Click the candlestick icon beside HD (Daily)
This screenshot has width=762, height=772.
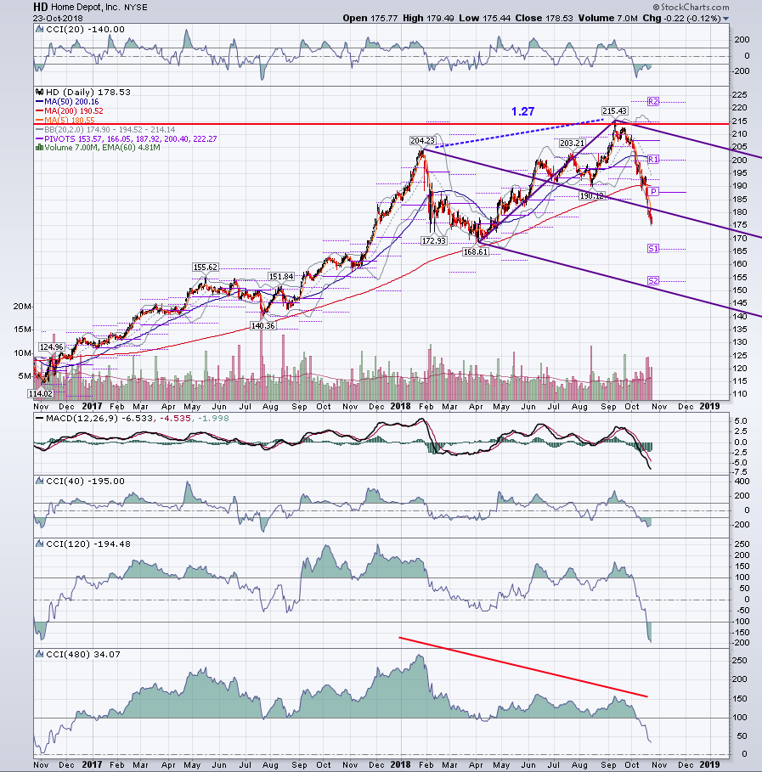39,92
